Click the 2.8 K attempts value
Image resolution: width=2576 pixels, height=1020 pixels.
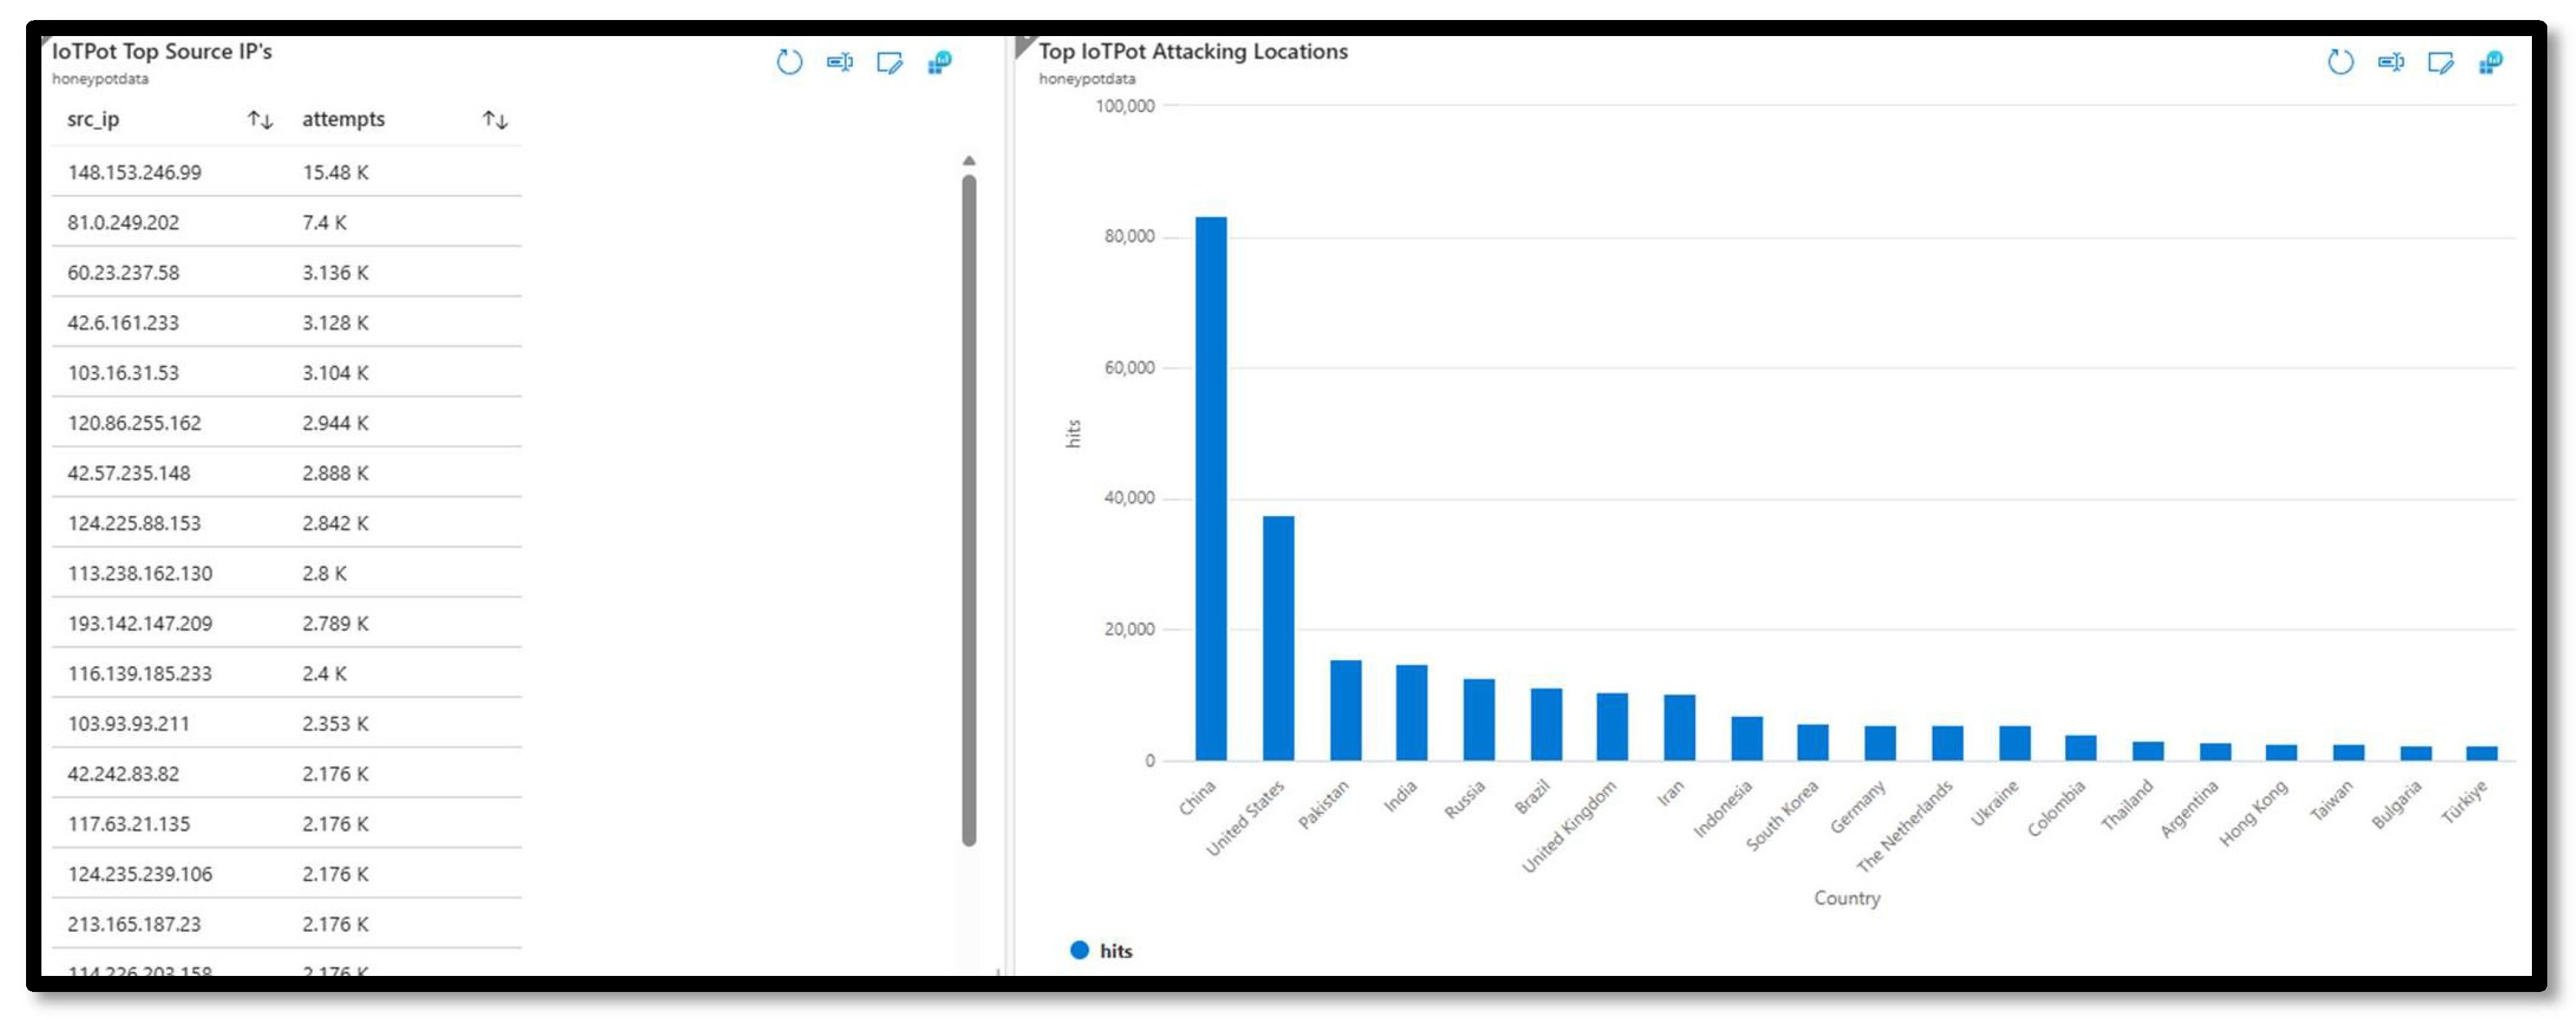324,573
